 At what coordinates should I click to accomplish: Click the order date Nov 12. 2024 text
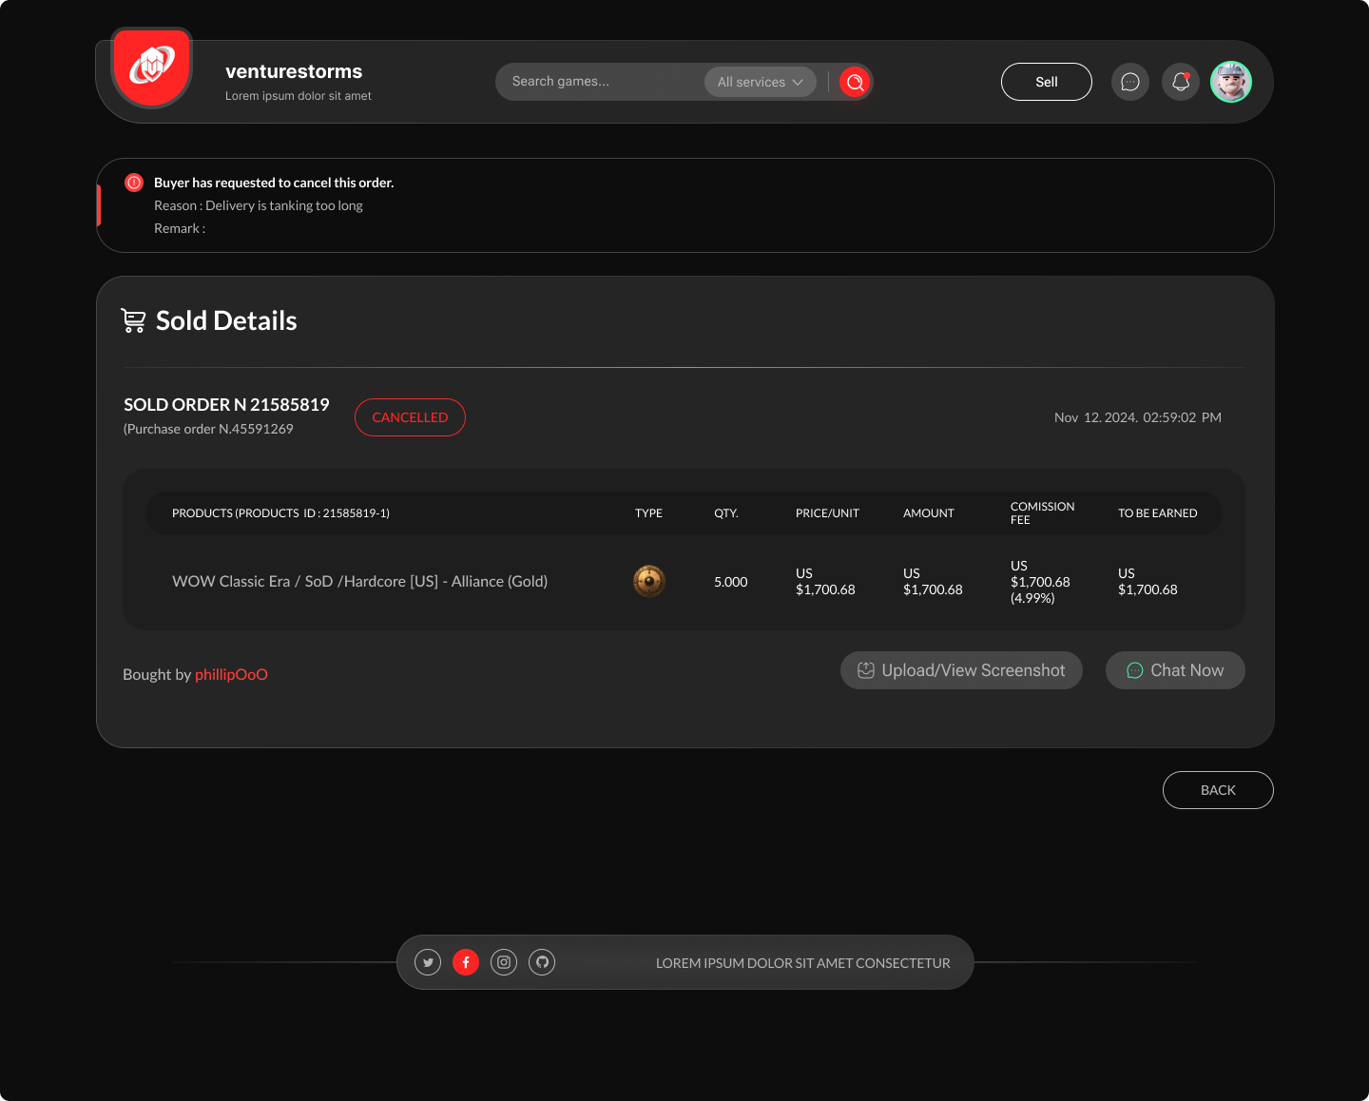point(1138,417)
